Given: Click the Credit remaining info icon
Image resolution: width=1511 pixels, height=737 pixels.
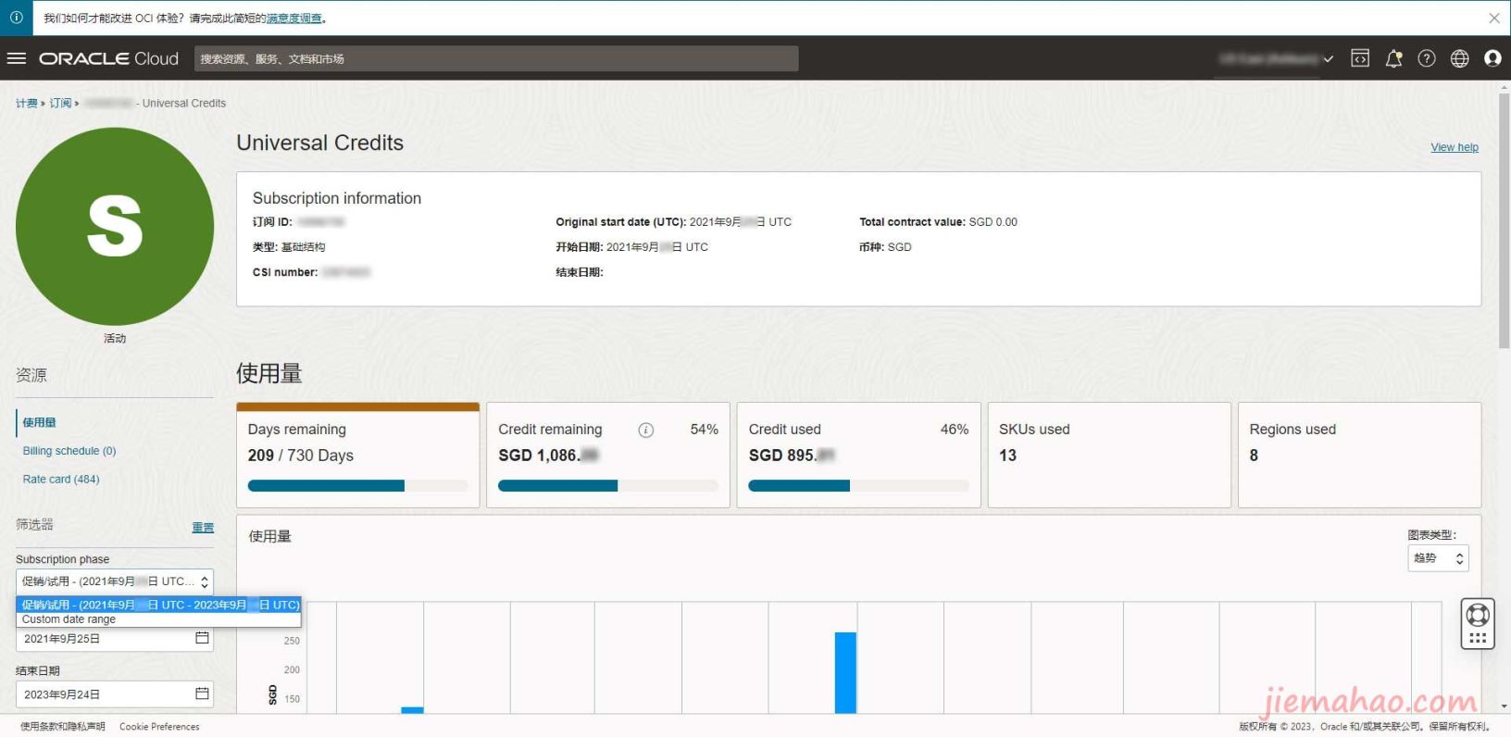Looking at the screenshot, I should [646, 430].
